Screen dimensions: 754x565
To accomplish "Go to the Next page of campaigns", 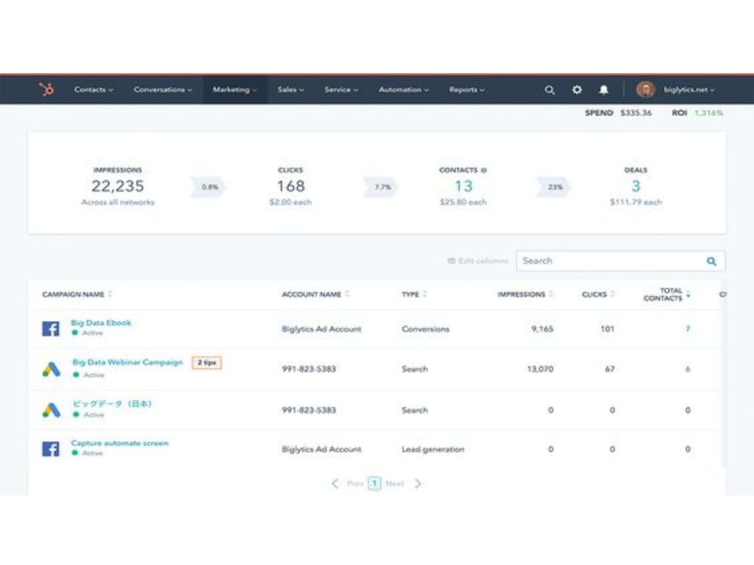I will (395, 484).
